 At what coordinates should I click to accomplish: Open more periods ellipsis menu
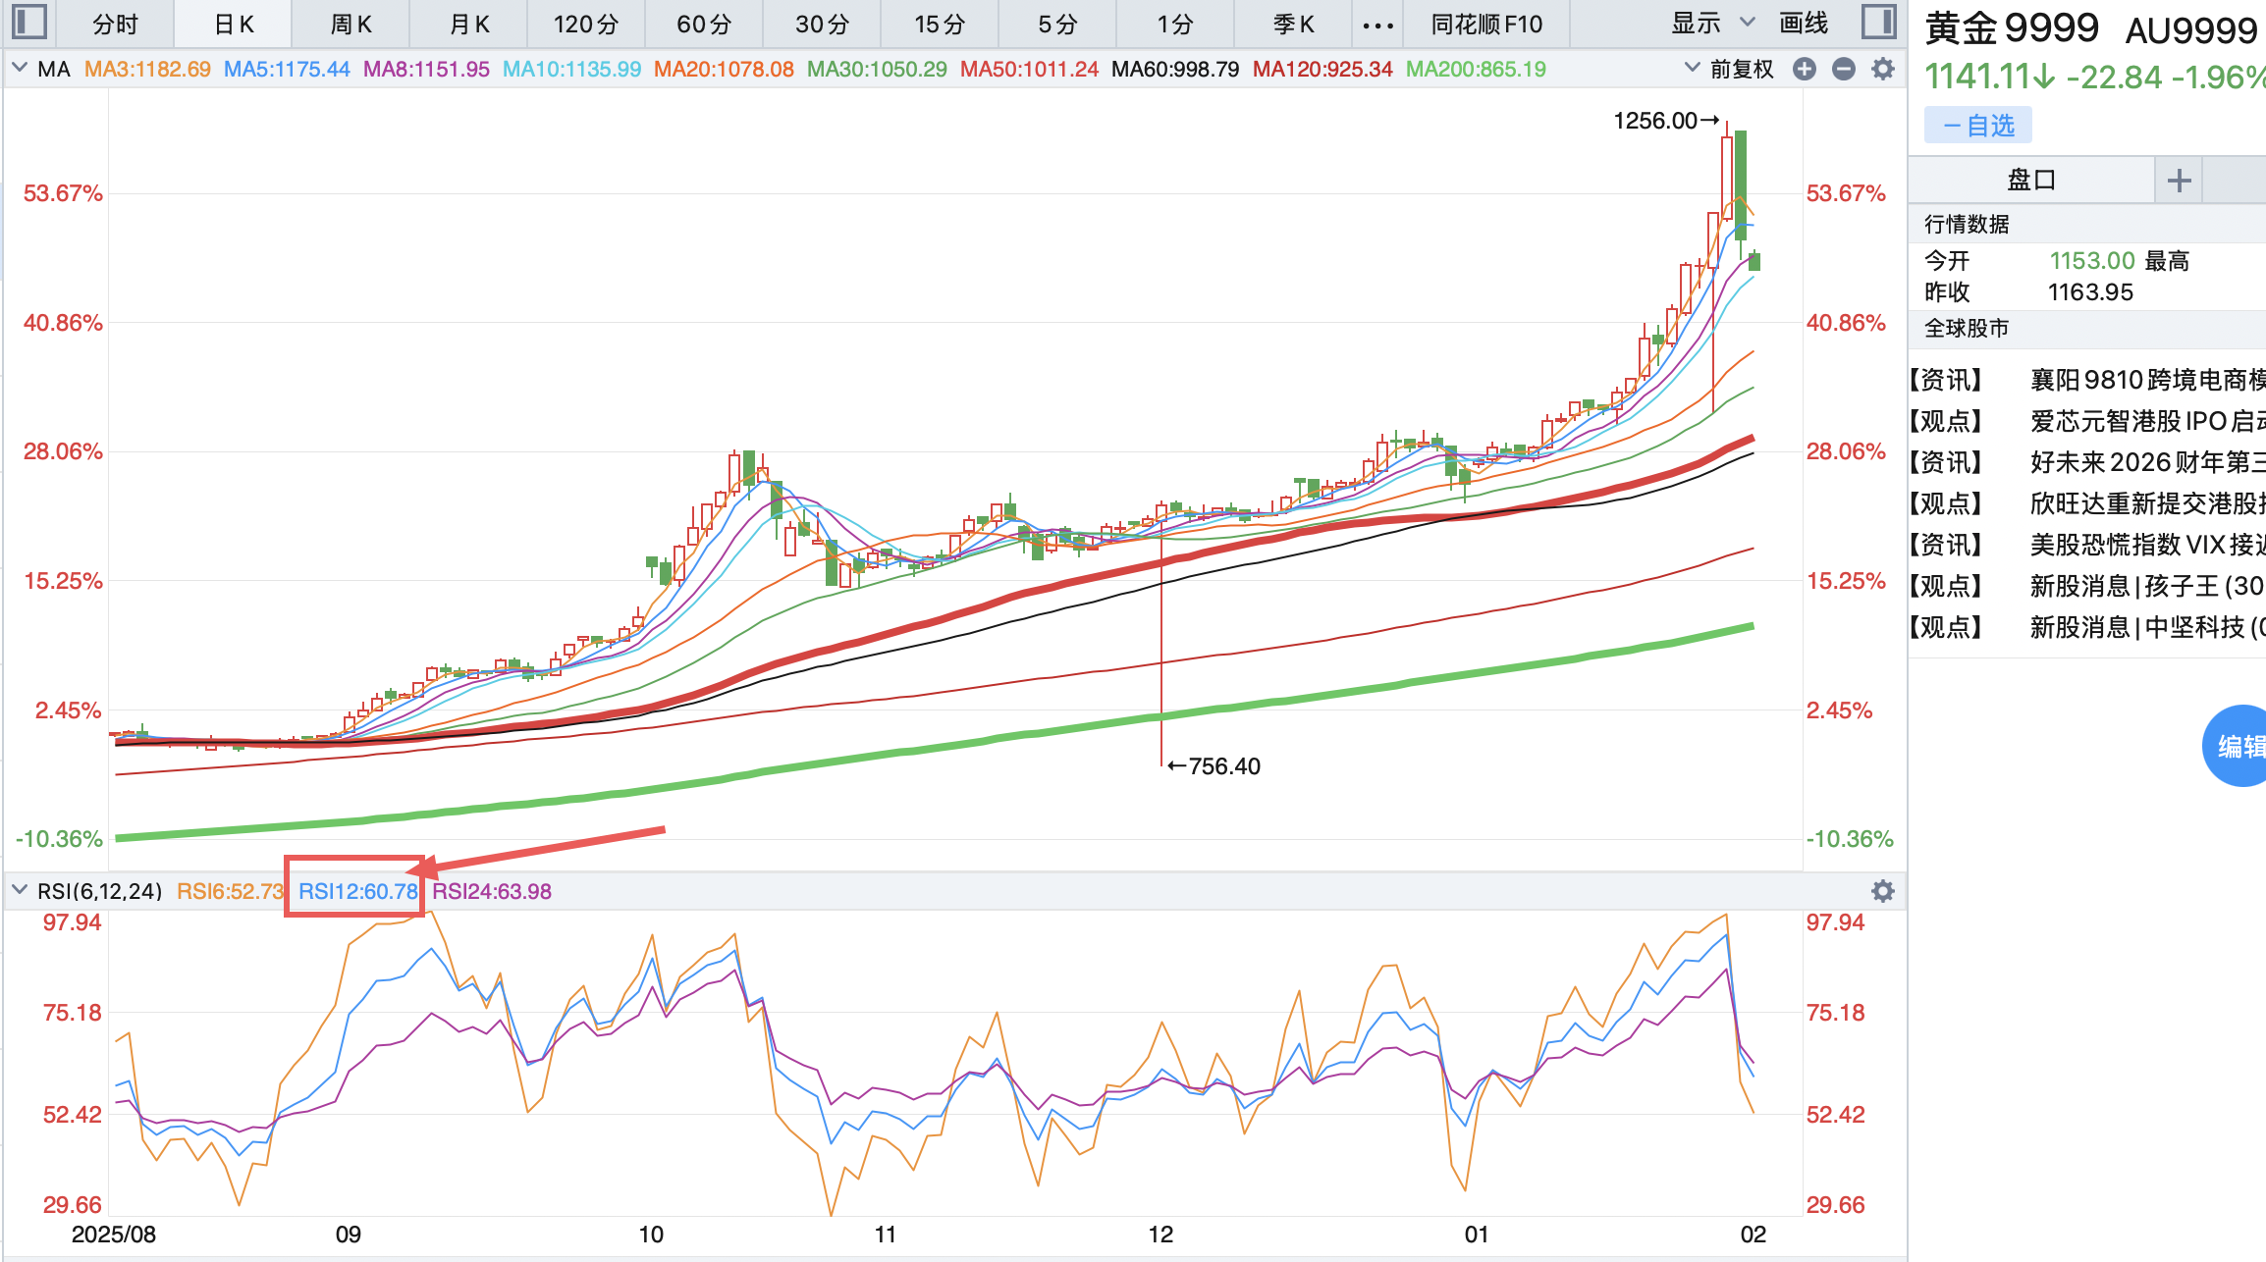pyautogui.click(x=1377, y=25)
